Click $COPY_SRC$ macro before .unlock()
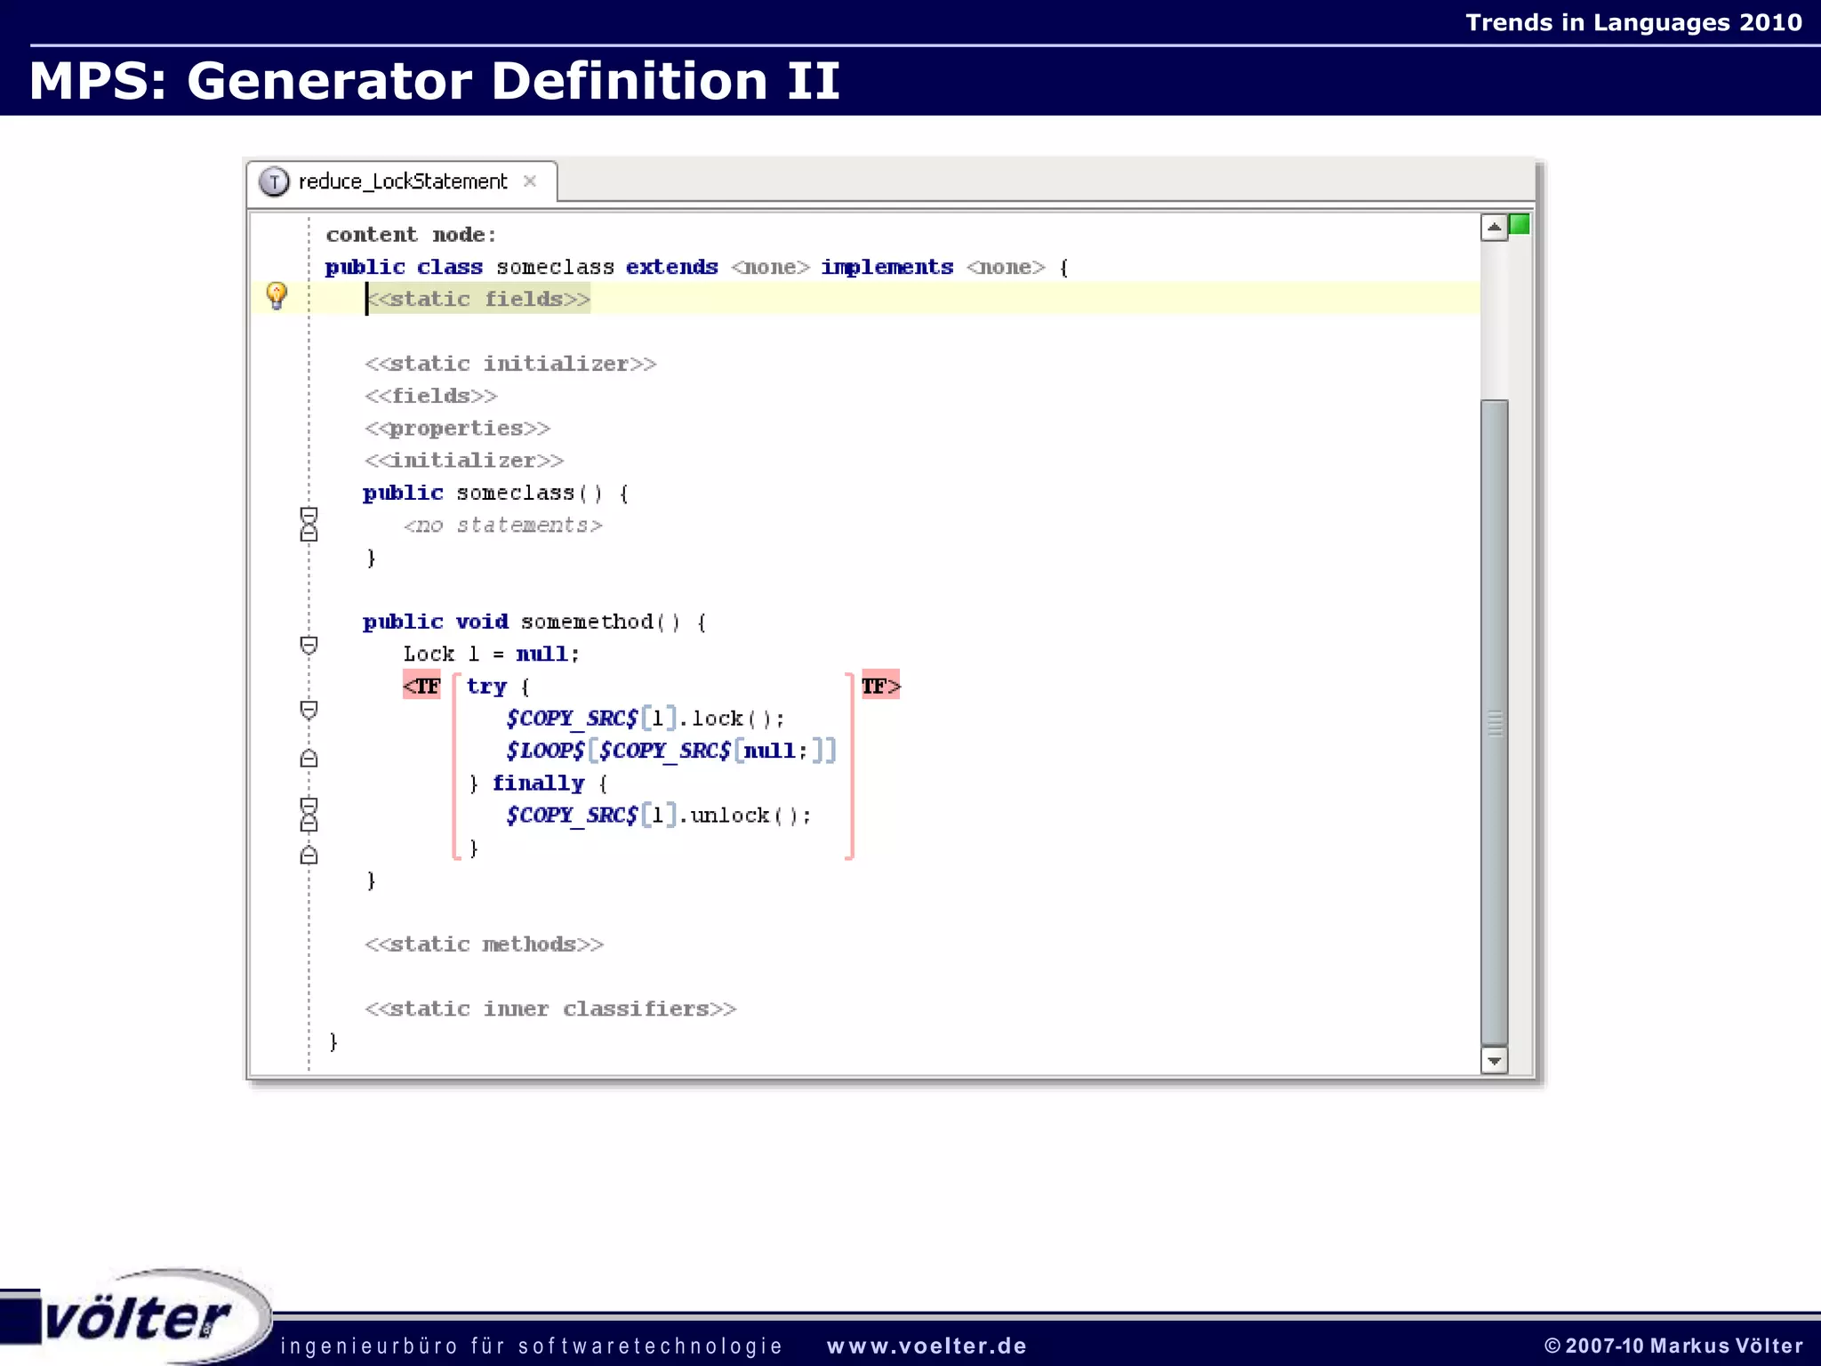This screenshot has height=1366, width=1821. click(x=572, y=816)
